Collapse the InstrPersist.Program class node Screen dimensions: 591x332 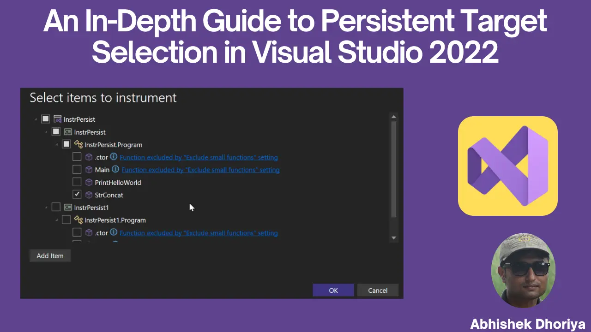(x=57, y=145)
